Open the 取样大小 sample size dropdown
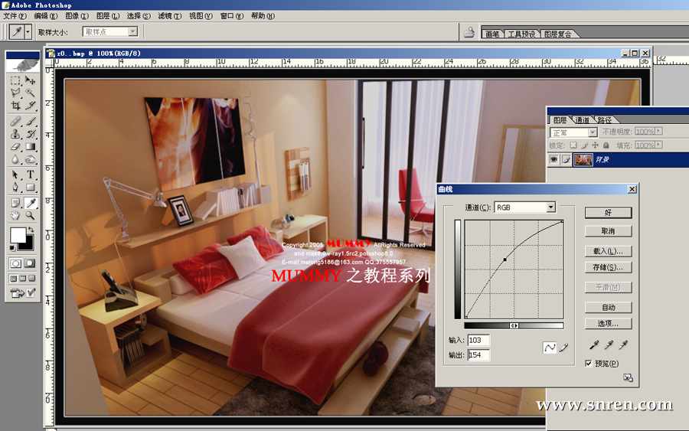 tap(132, 31)
